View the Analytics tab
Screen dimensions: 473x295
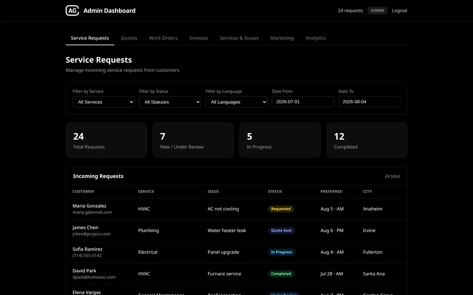tap(316, 38)
